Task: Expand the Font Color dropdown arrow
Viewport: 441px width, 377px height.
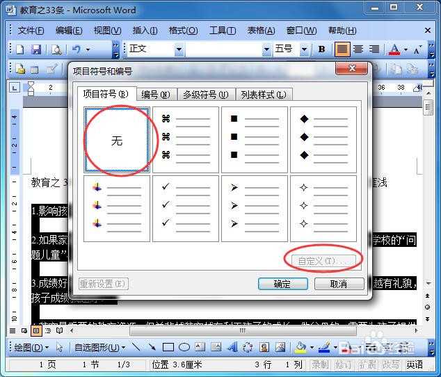Action: tap(406, 49)
